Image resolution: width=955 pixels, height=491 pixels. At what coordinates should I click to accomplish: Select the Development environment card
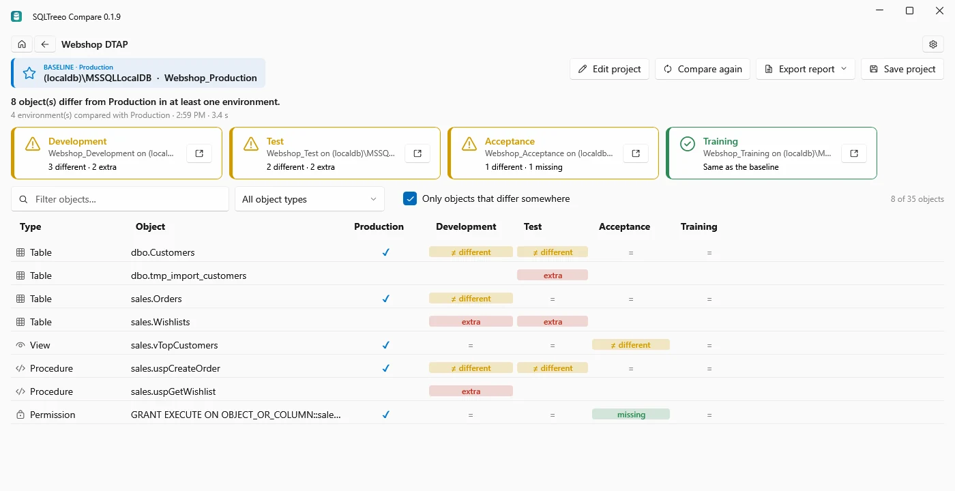(117, 153)
